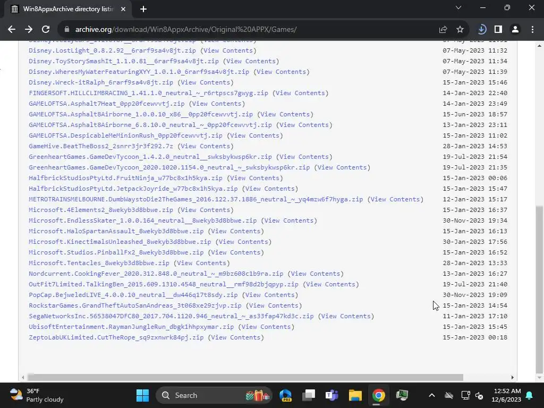Download PopCap.BejweledLIVE zip

[x=133, y=295]
